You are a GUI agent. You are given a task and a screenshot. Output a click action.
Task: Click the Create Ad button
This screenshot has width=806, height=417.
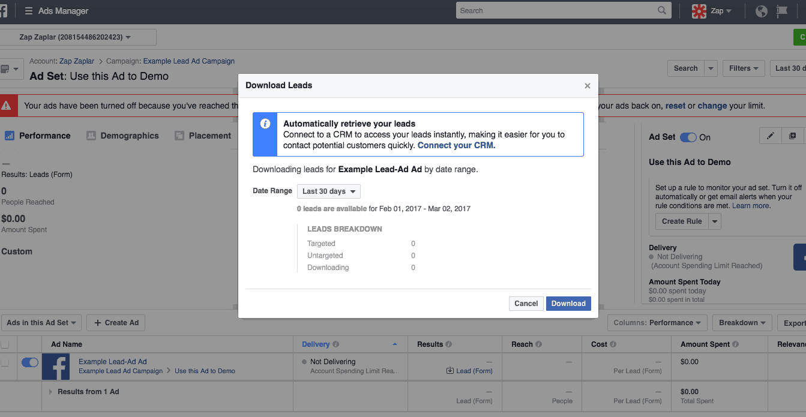116,323
